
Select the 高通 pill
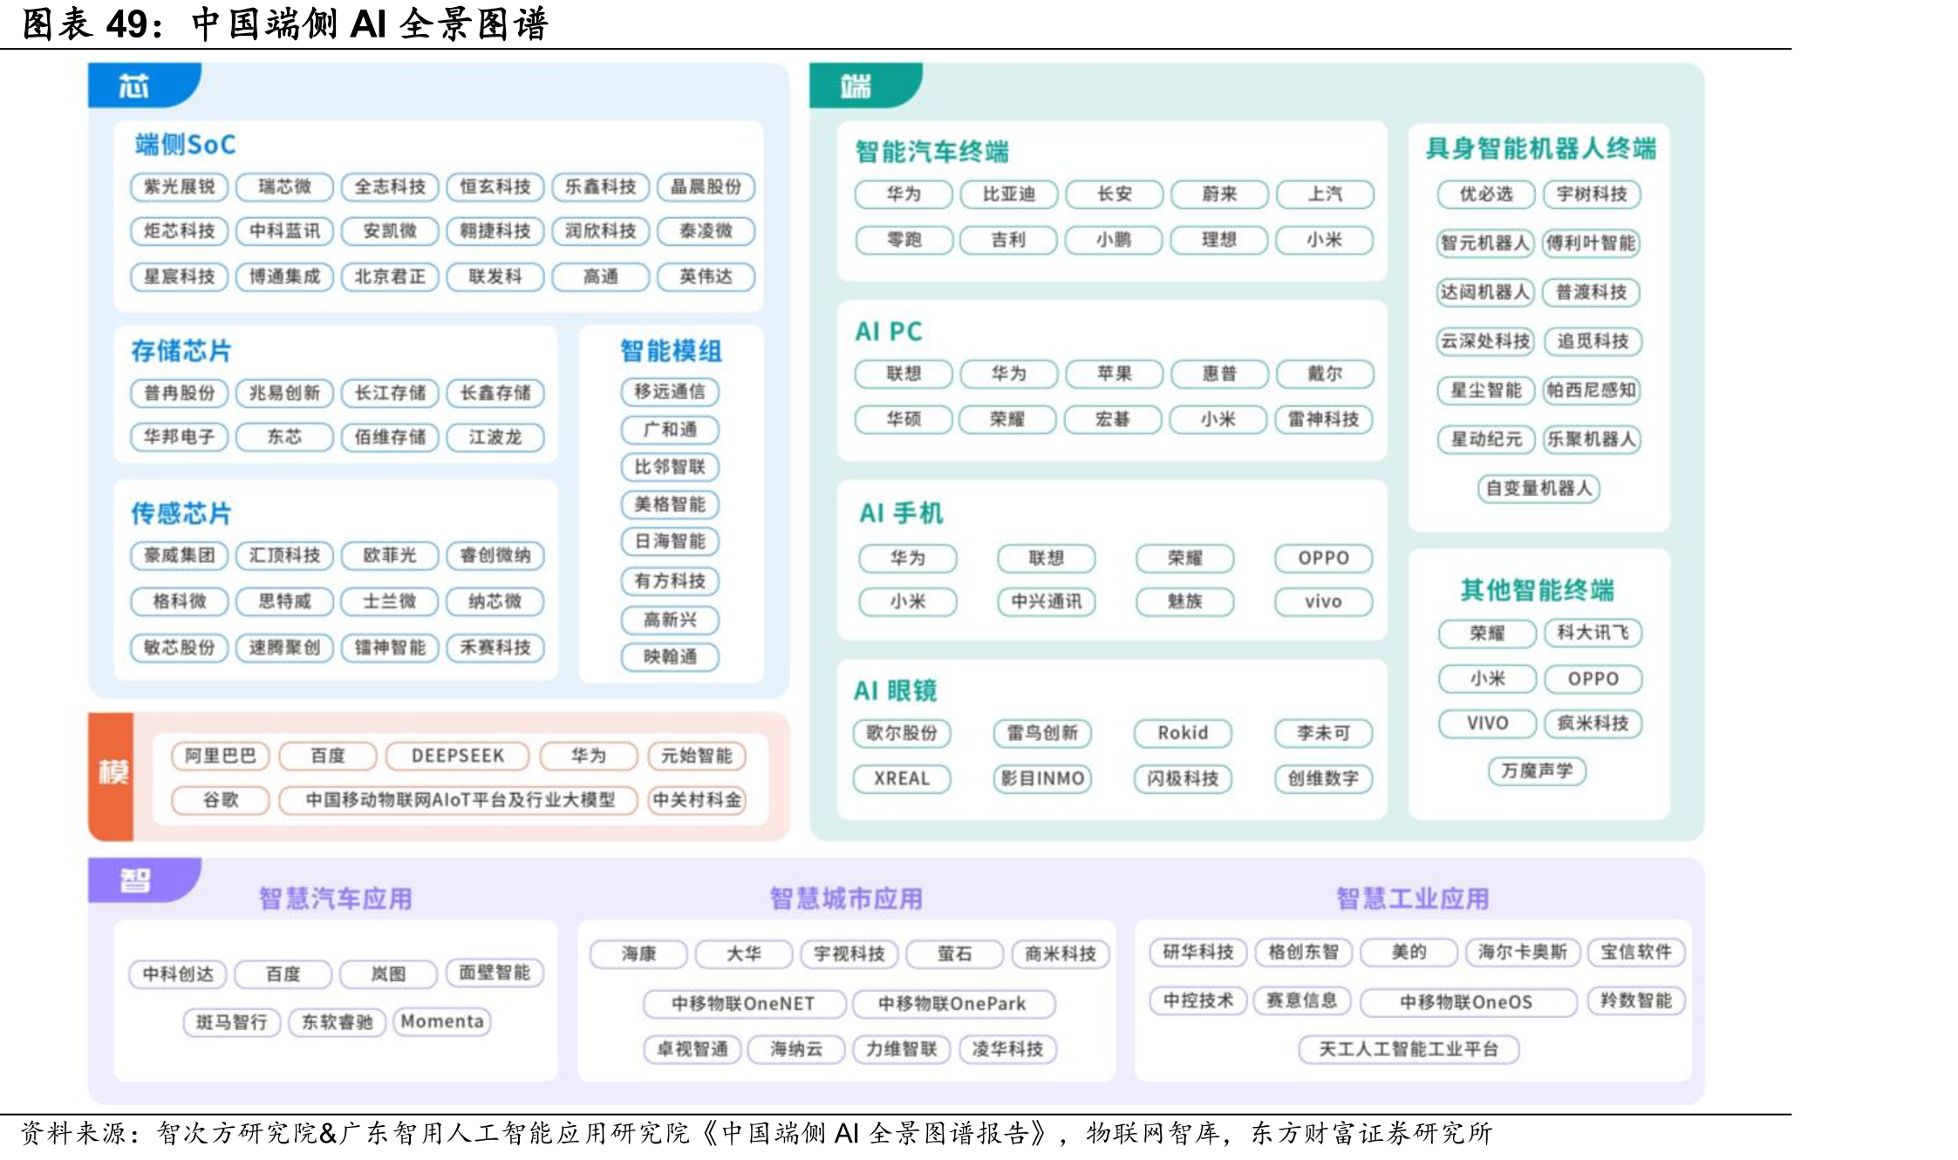[600, 276]
